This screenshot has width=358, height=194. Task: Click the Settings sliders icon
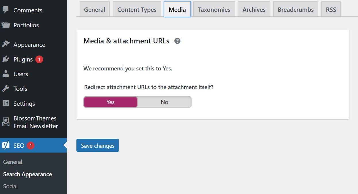[x=5, y=103]
